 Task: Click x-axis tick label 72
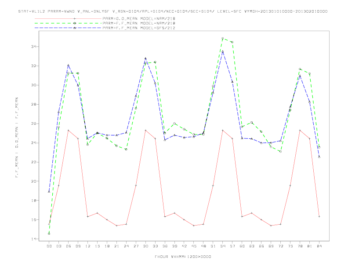tap(280, 246)
